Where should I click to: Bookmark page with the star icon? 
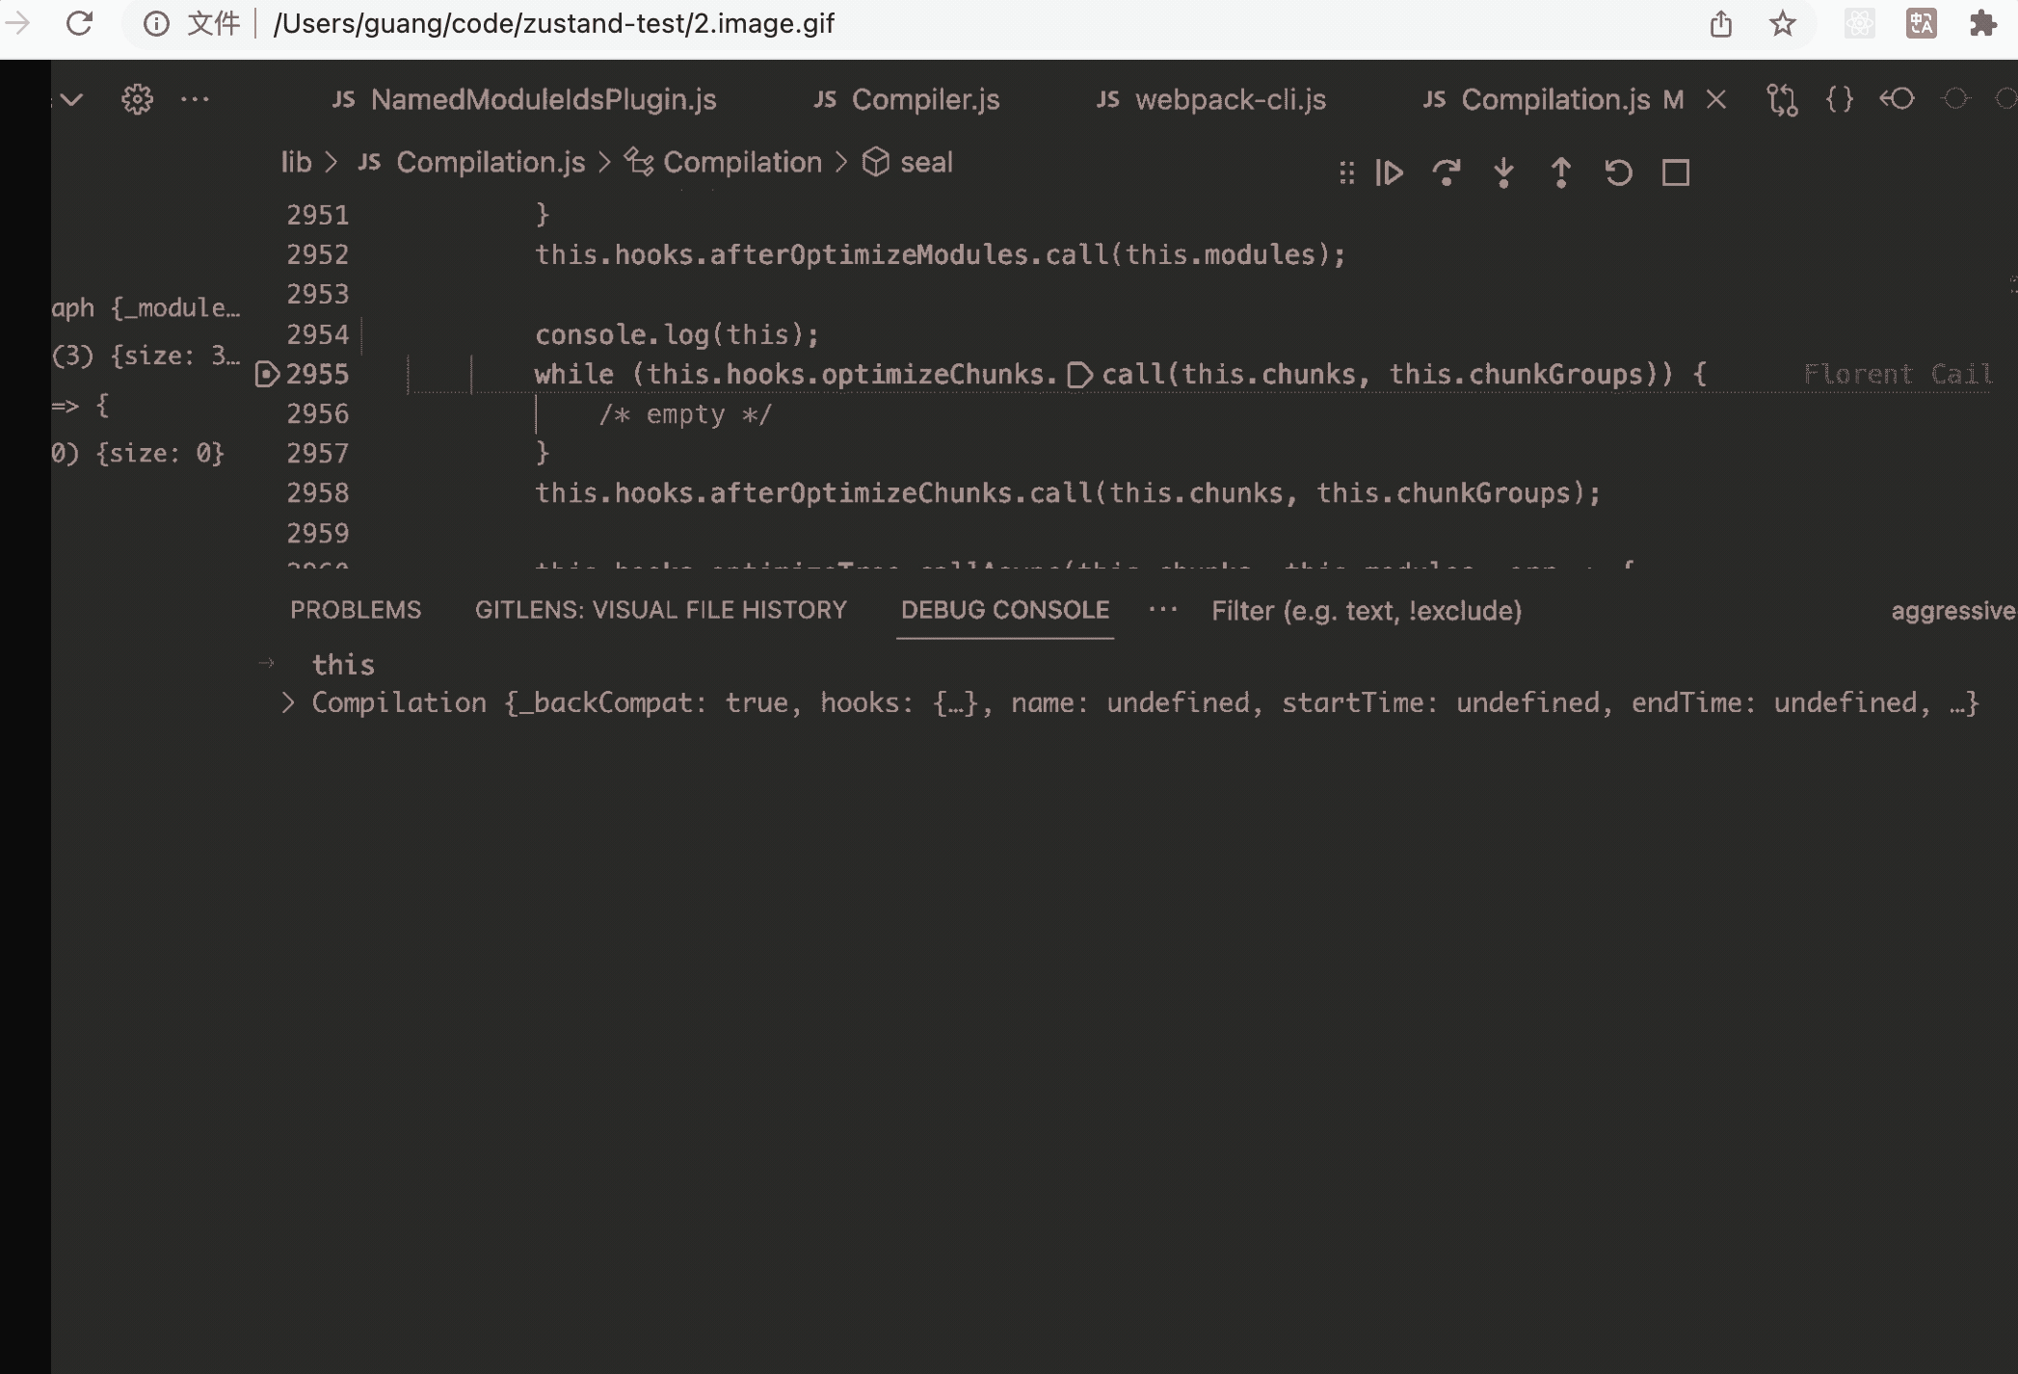point(1782,23)
